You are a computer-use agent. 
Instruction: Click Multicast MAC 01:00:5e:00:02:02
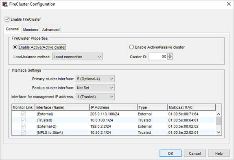(183, 126)
